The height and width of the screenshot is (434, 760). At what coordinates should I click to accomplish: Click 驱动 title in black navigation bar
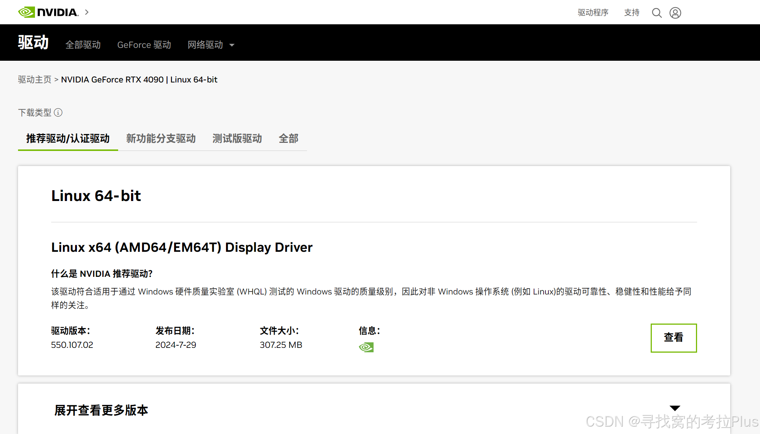click(33, 42)
